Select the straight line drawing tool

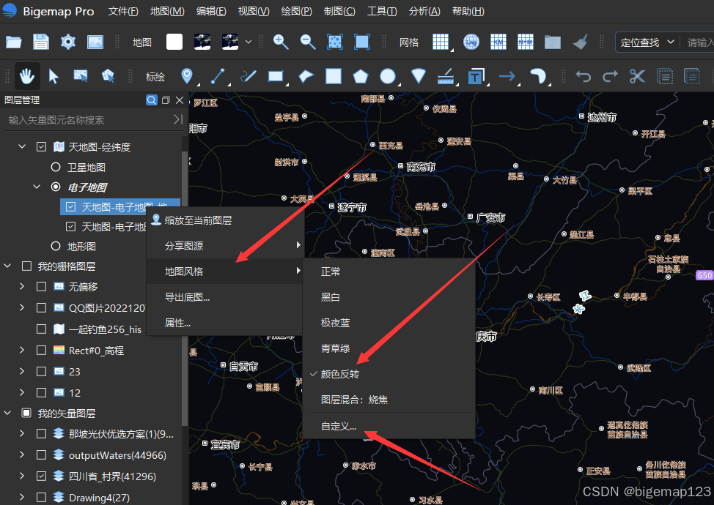click(218, 76)
